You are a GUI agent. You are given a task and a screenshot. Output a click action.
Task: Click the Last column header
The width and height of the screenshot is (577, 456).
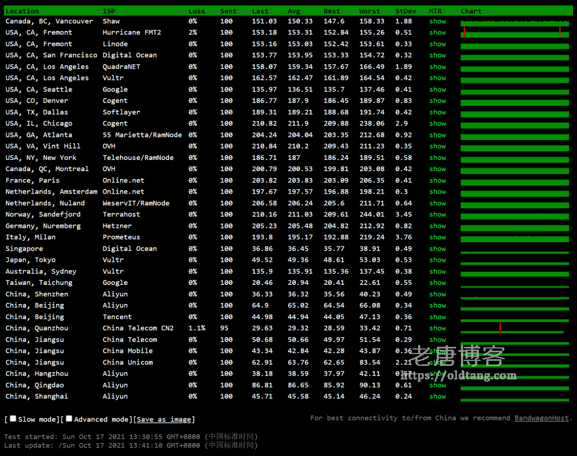coord(260,11)
